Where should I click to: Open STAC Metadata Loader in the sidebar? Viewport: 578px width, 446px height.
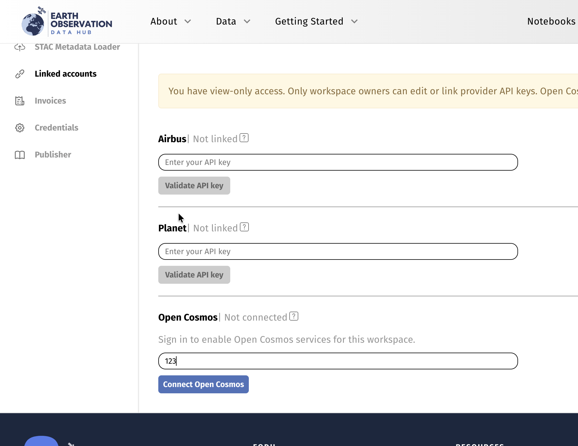pos(77,47)
